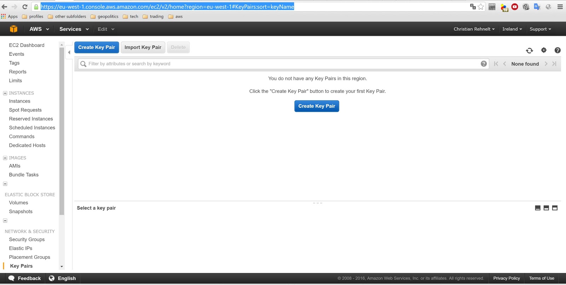Click the grey globe extension icon
This screenshot has width=566, height=285.
click(x=548, y=7)
